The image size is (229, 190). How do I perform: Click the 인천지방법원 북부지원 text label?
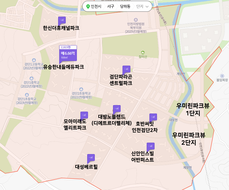click(136, 28)
